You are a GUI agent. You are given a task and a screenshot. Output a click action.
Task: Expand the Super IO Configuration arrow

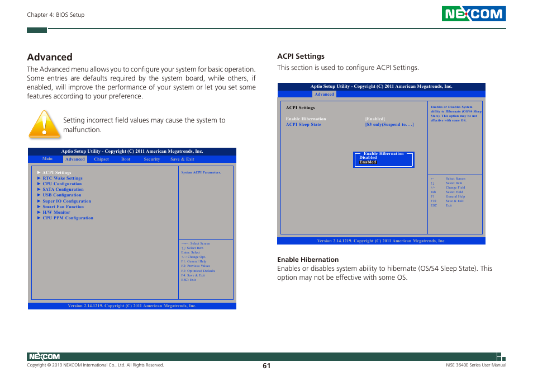[39, 201]
